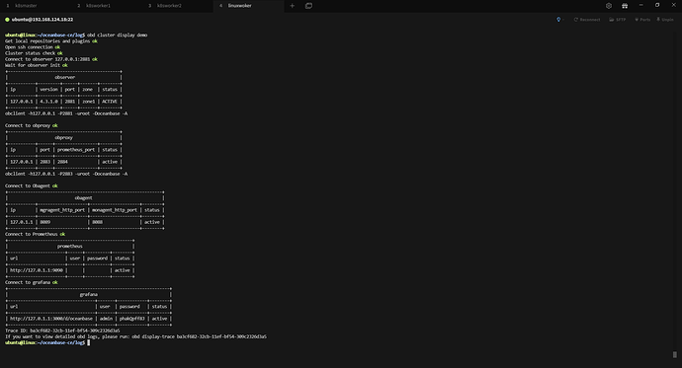Click the 'prometheus_port' column header
Viewport: 682px width, 368px height.
(x=76, y=150)
